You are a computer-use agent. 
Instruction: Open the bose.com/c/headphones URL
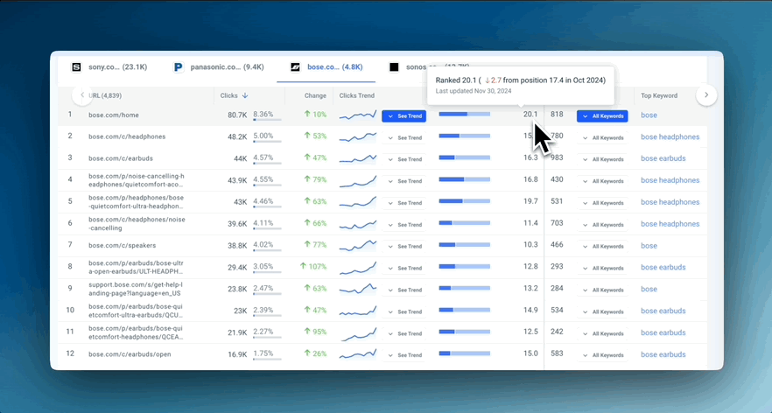tap(127, 136)
